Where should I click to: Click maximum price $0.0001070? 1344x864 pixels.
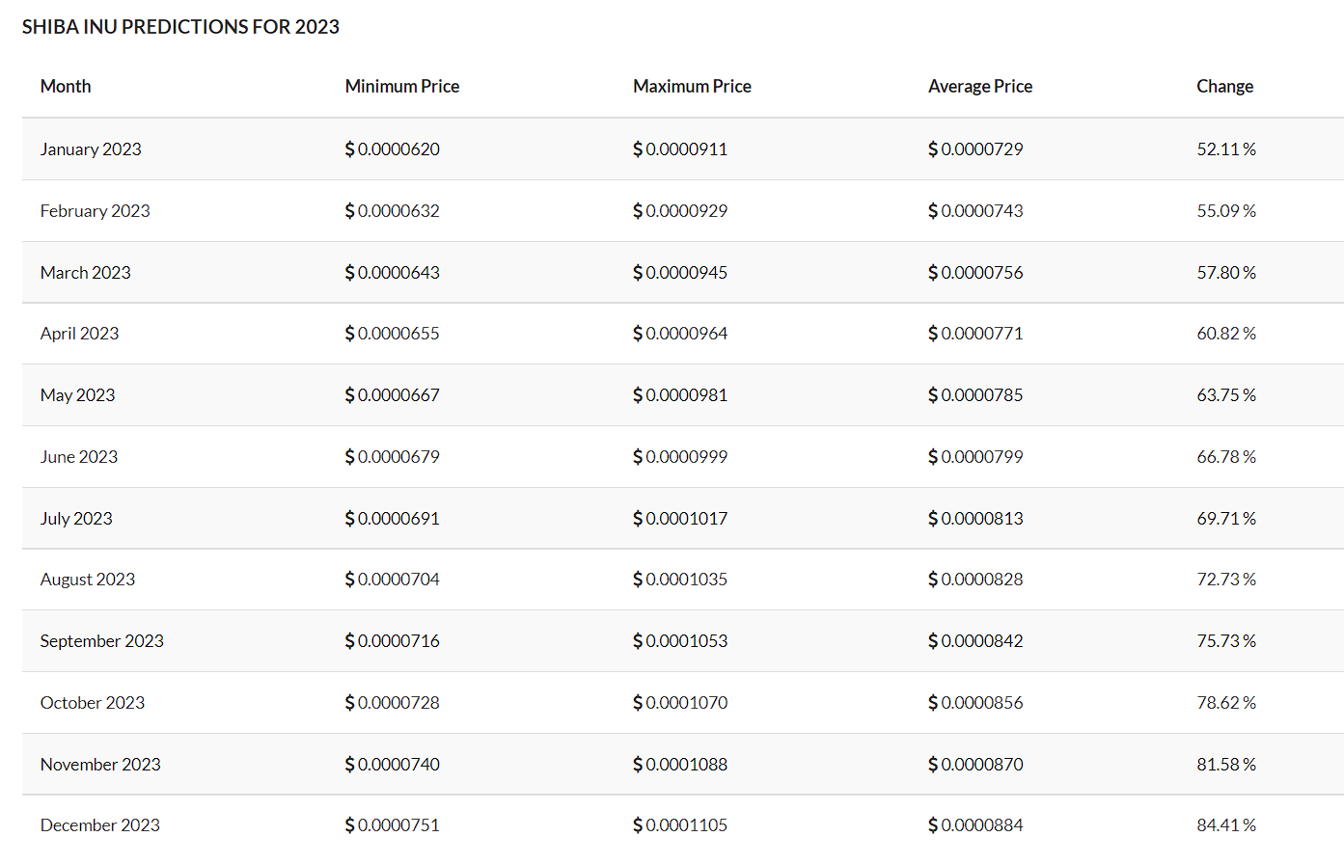tap(680, 702)
